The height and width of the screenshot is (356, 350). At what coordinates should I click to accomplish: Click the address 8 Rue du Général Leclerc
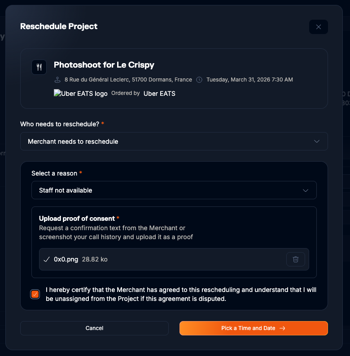pyautogui.click(x=128, y=80)
